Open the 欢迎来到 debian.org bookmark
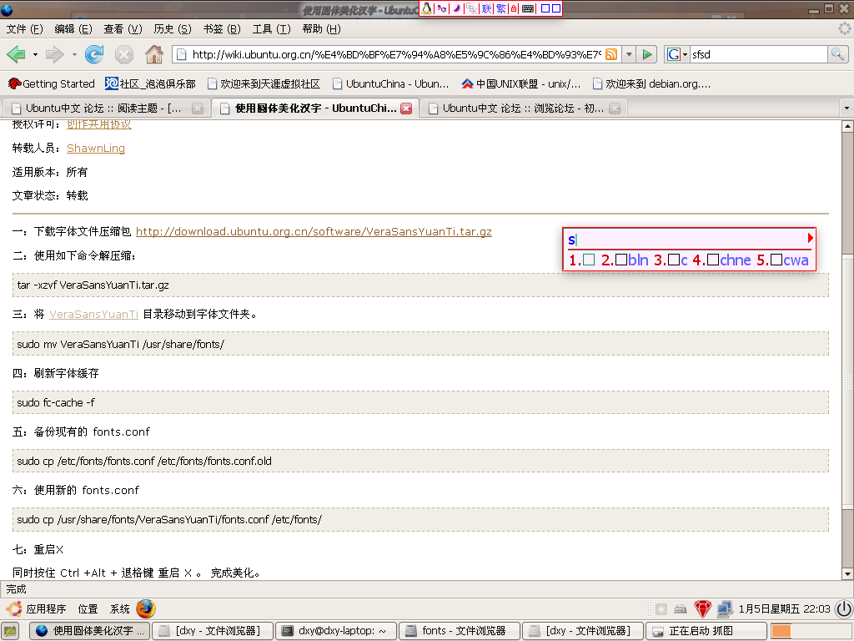Screen dimensions: 854x641 pos(651,83)
